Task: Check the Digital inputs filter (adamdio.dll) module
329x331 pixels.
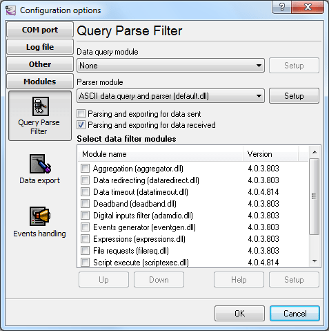Action: pos(85,216)
